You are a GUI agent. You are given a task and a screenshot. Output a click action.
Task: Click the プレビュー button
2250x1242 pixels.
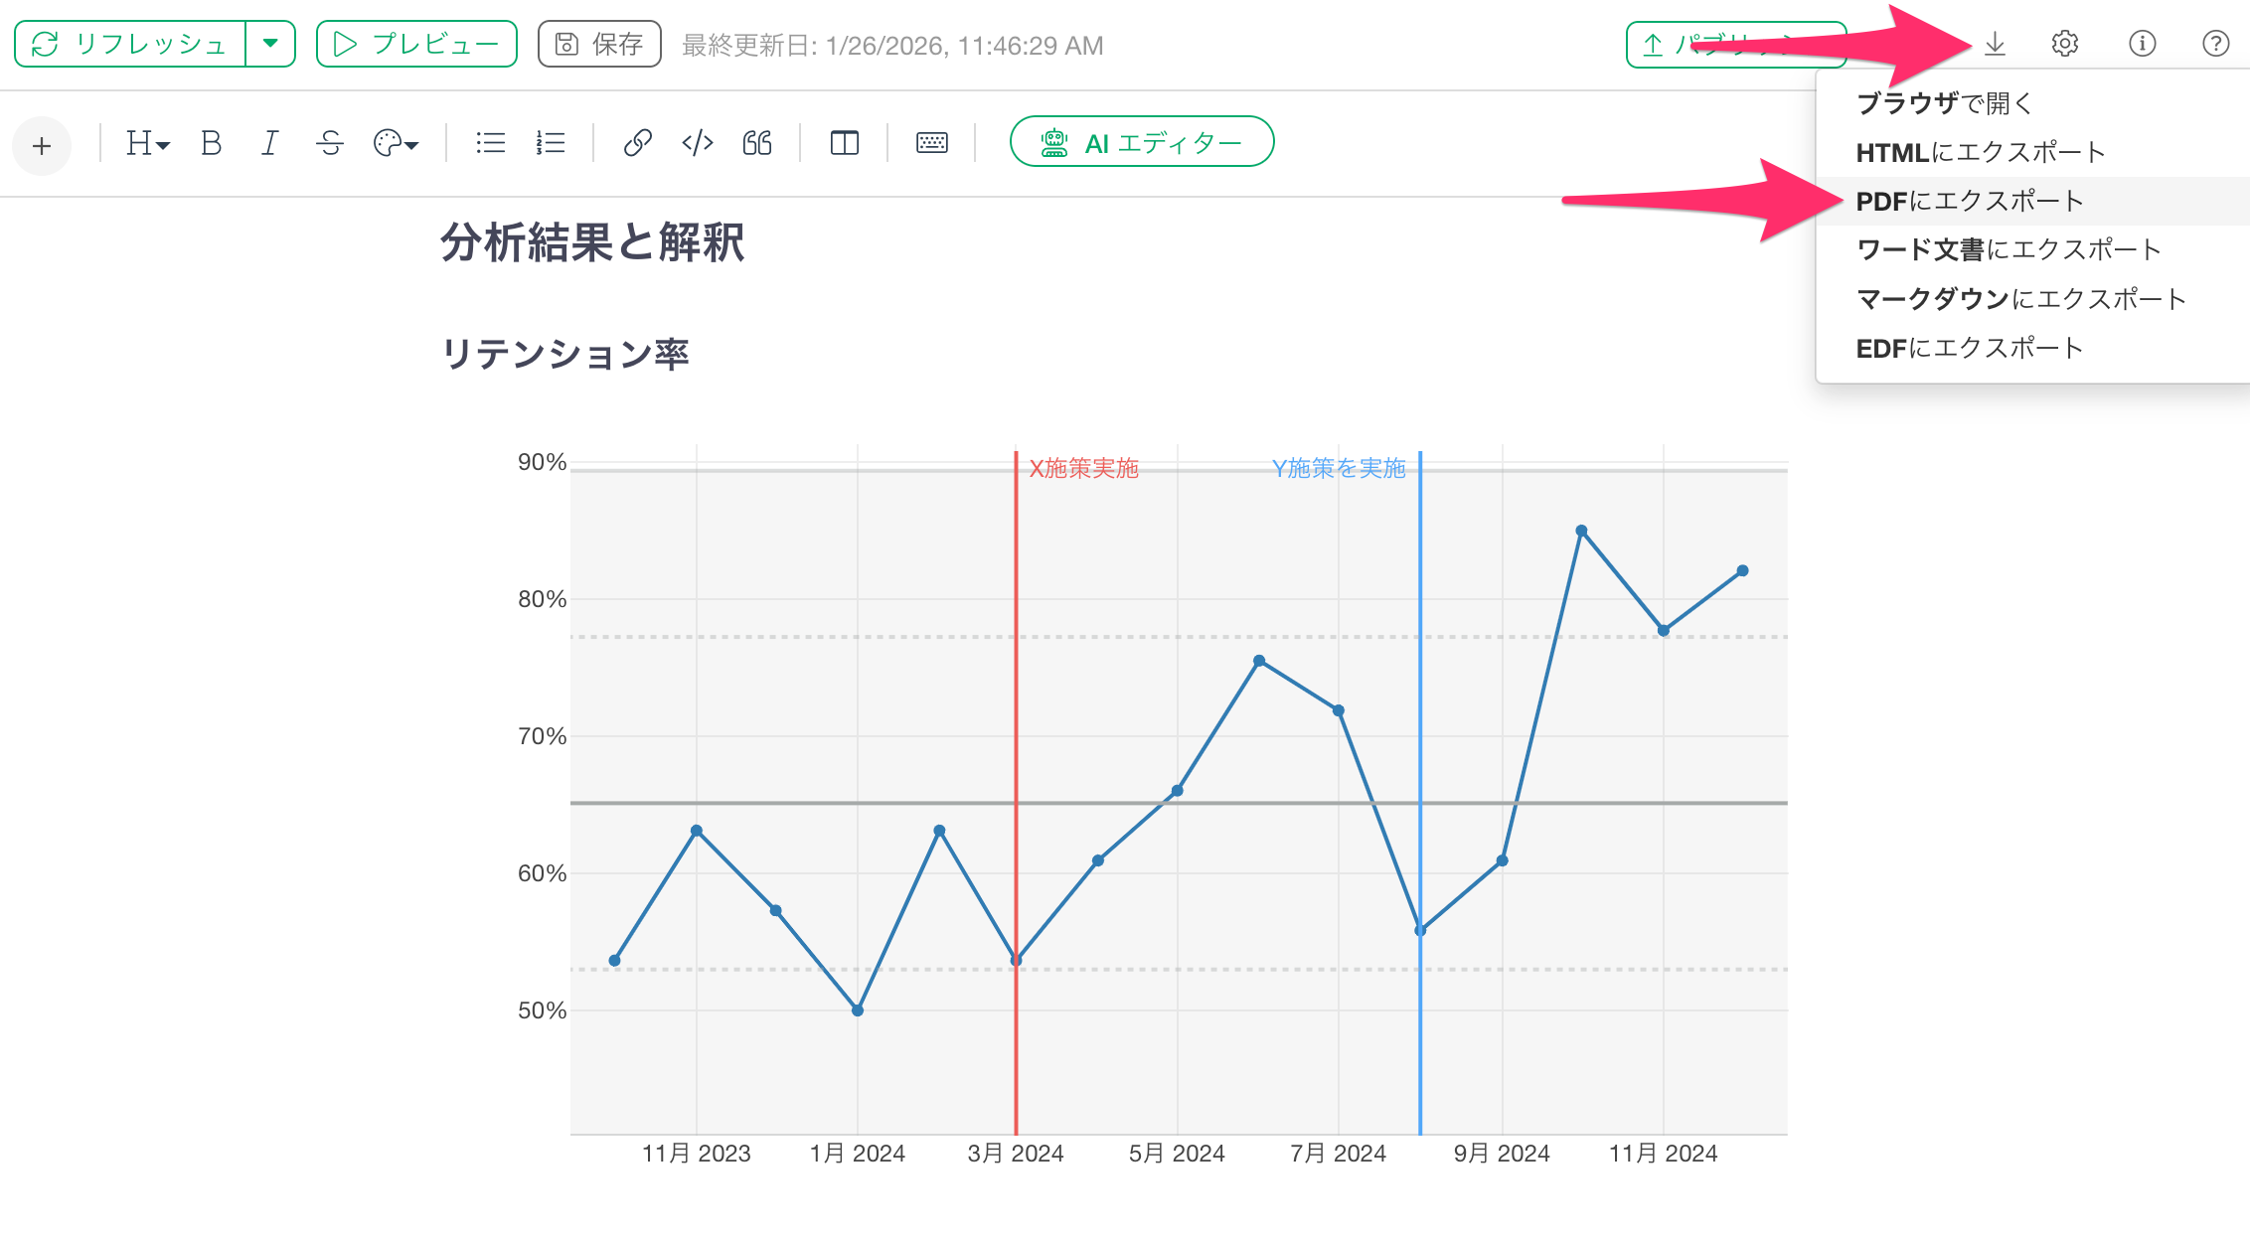pyautogui.click(x=416, y=44)
